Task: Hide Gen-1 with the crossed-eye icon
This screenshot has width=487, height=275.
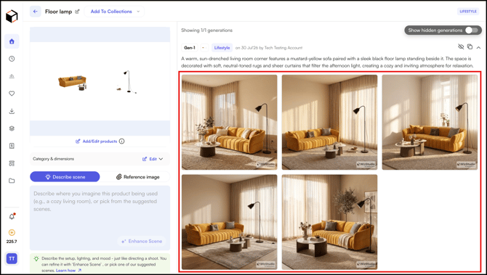Action: (461, 47)
